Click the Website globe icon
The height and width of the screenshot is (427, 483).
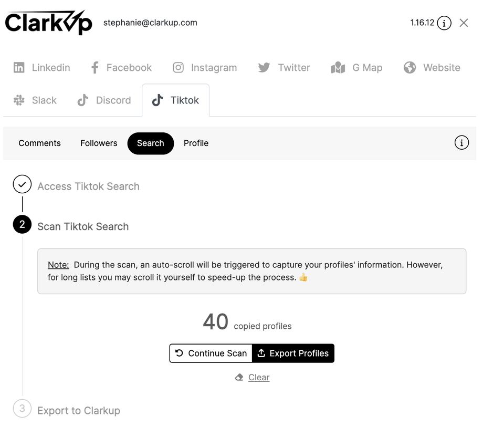coord(409,67)
